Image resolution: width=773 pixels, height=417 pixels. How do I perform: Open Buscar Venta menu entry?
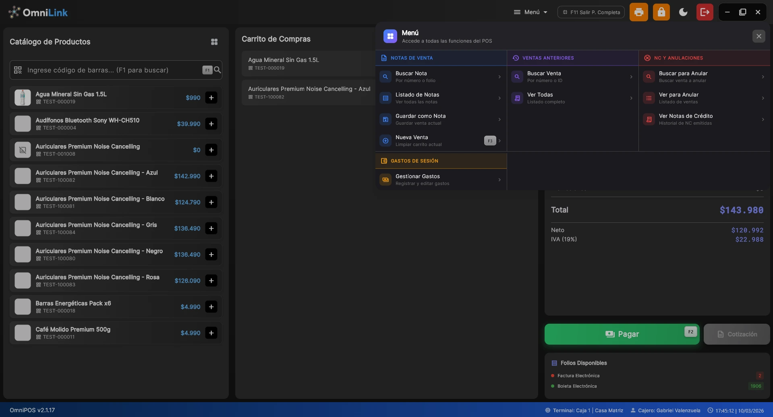572,77
